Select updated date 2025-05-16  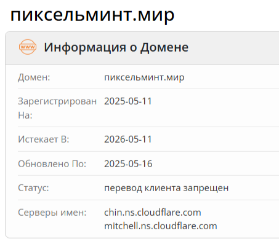128,164
